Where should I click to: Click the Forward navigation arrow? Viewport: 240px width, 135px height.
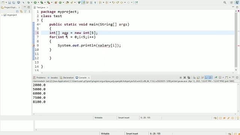[128, 3]
